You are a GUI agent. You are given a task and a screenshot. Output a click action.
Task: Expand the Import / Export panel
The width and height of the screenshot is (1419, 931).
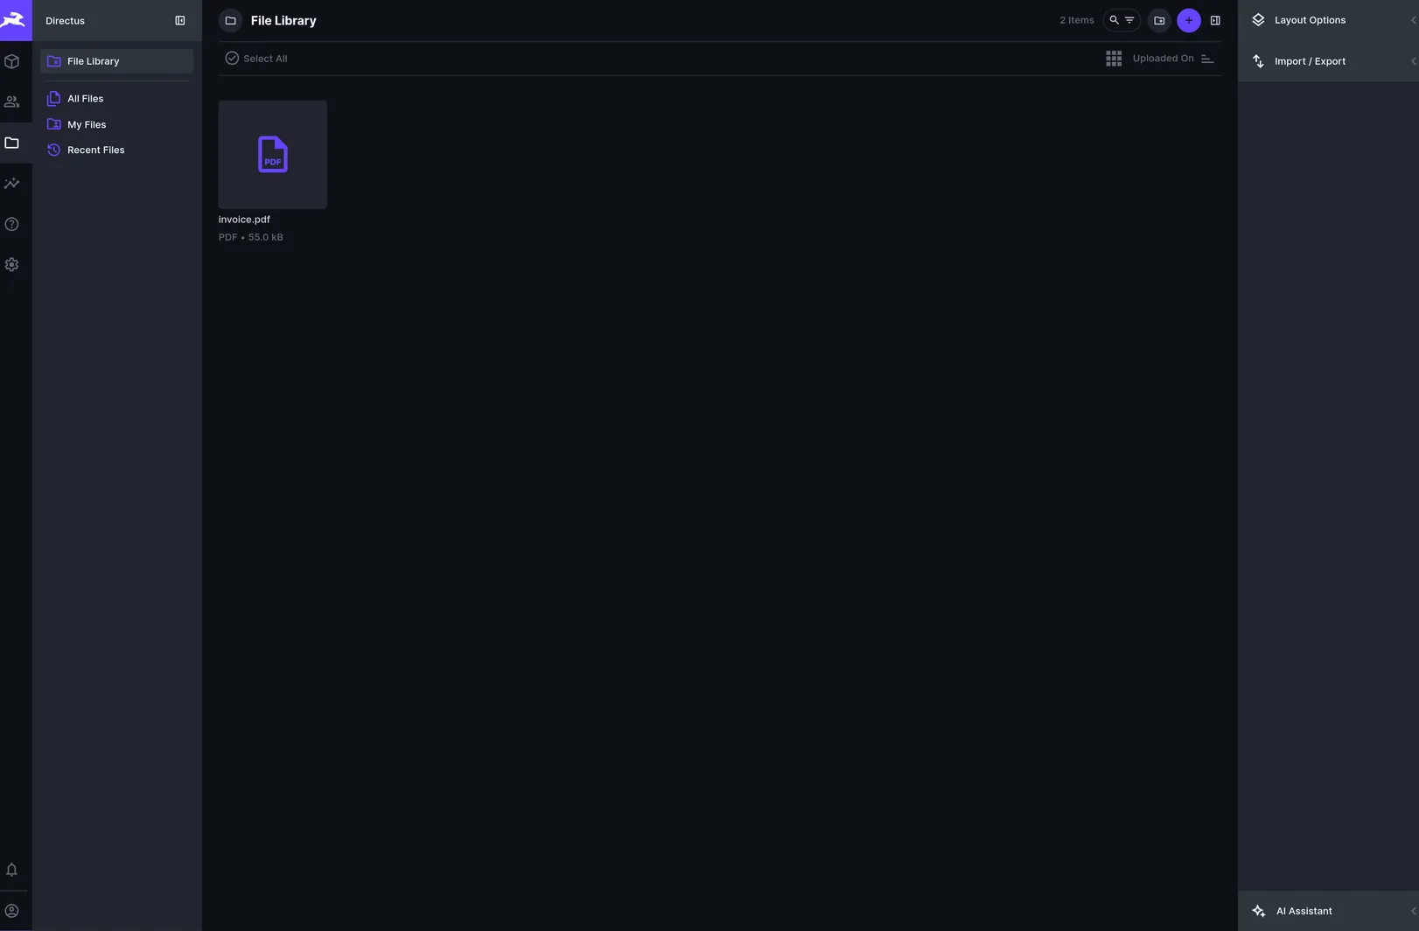click(1328, 61)
